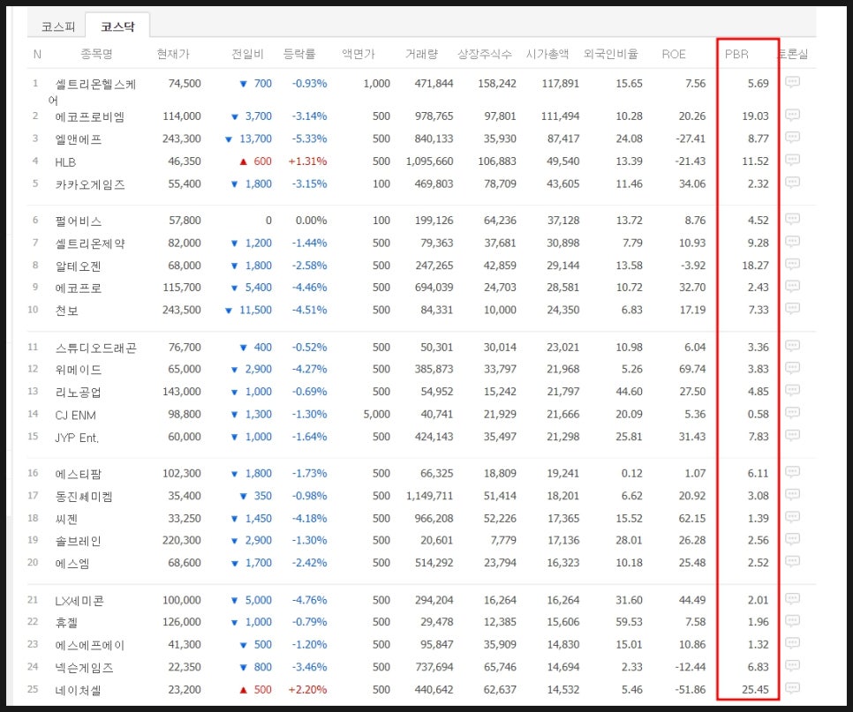Open the 카카오게임즈 stock link
This screenshot has height=712, width=853.
click(90, 184)
